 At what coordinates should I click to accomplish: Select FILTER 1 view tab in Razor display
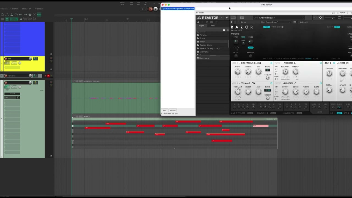279,59
